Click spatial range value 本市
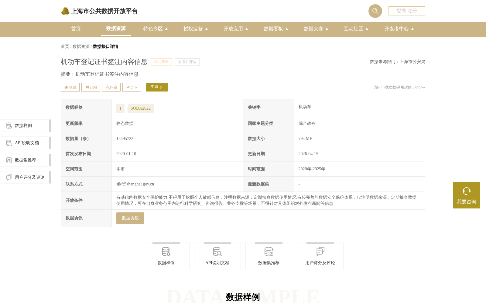Screen dimensions: 486x303 coord(121,169)
